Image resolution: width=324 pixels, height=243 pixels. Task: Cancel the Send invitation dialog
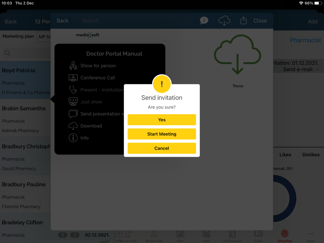pyautogui.click(x=162, y=148)
